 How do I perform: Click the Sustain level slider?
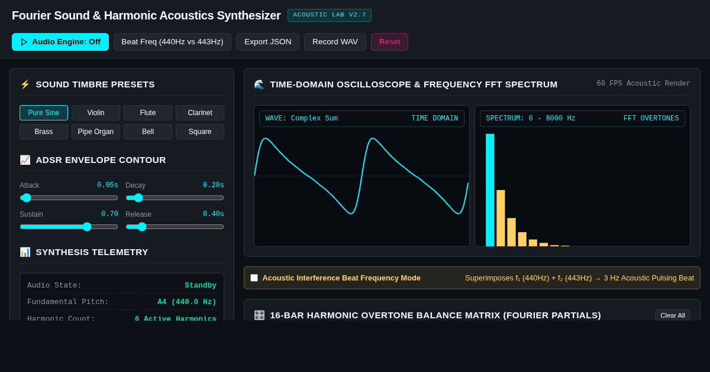[x=69, y=227]
